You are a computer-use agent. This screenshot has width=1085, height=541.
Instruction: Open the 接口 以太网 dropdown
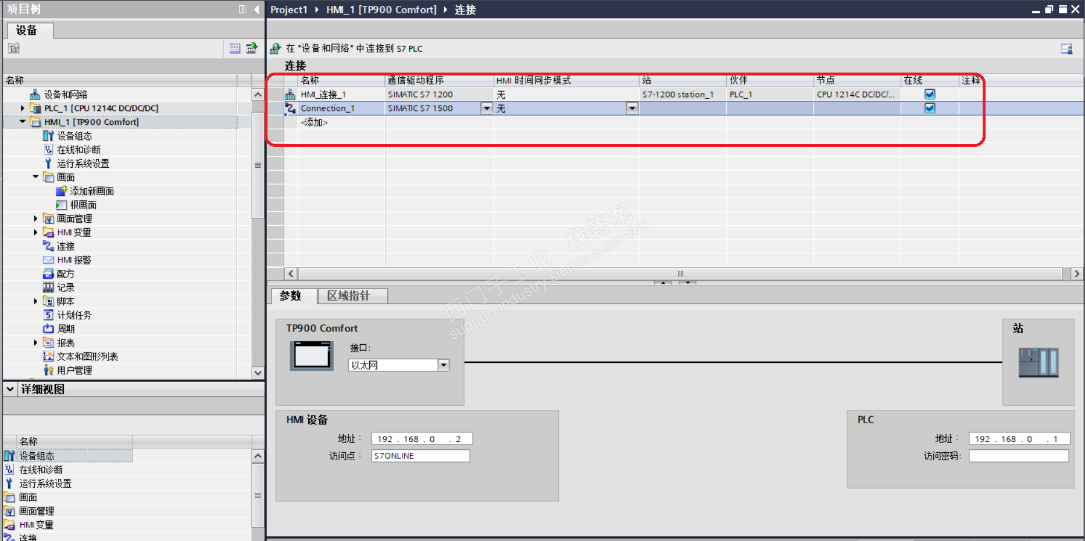point(444,365)
